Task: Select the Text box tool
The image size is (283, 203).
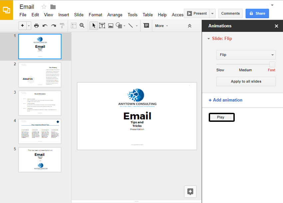Action: point(102,26)
